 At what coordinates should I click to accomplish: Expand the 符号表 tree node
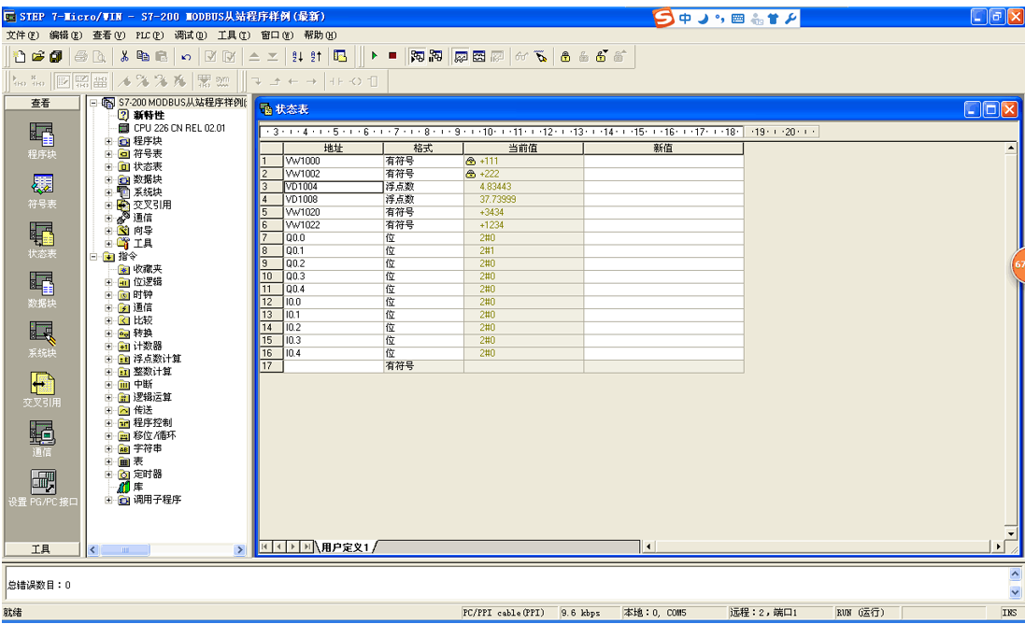tap(109, 153)
